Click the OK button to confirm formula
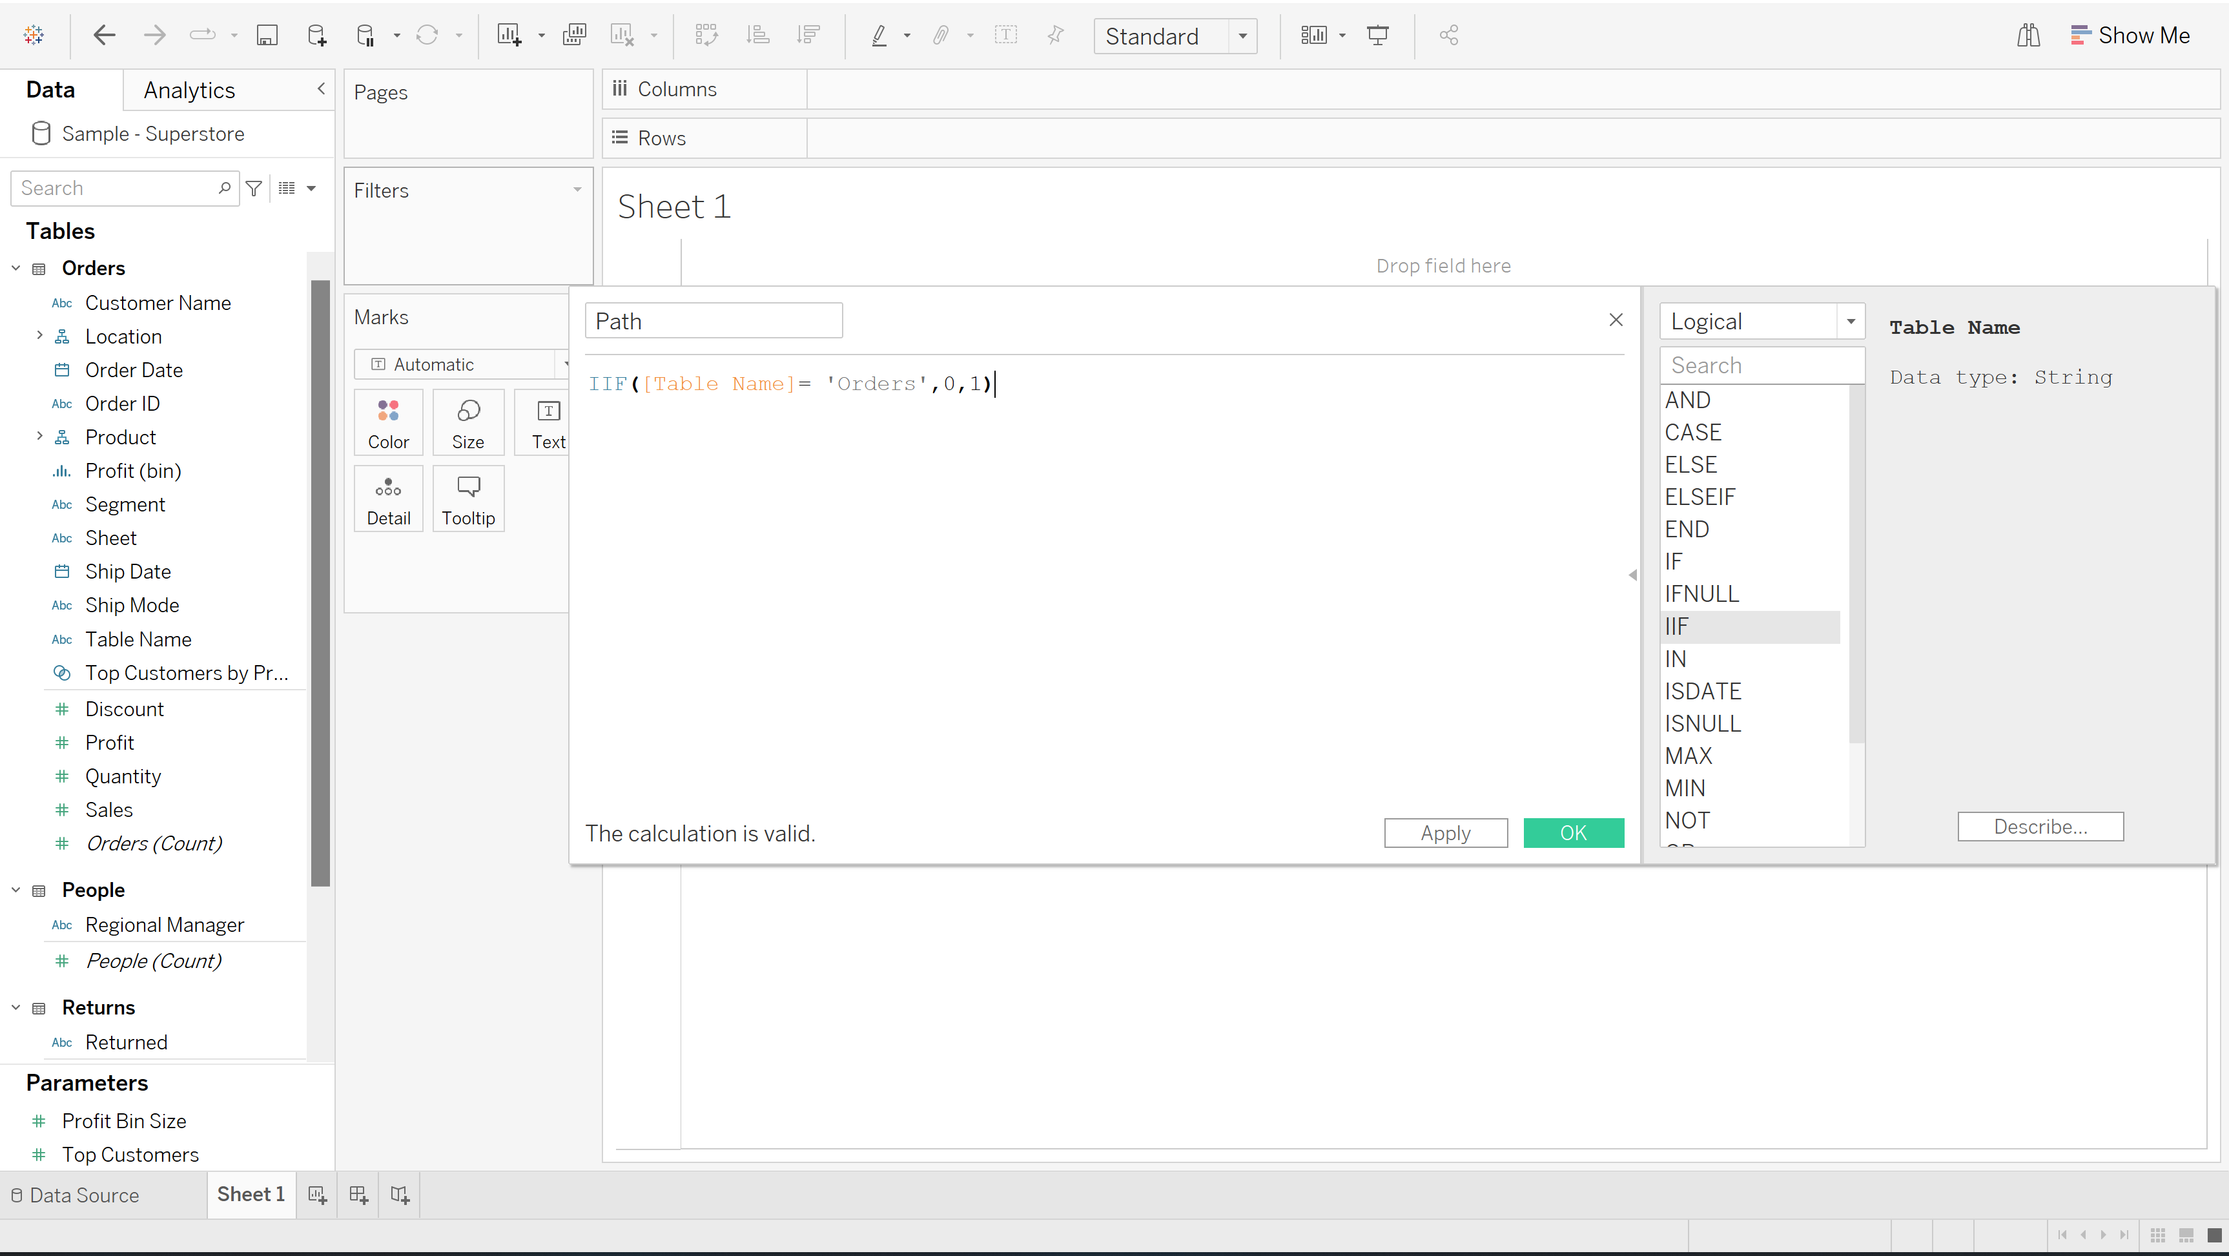Image resolution: width=2229 pixels, height=1256 pixels. pyautogui.click(x=1574, y=832)
